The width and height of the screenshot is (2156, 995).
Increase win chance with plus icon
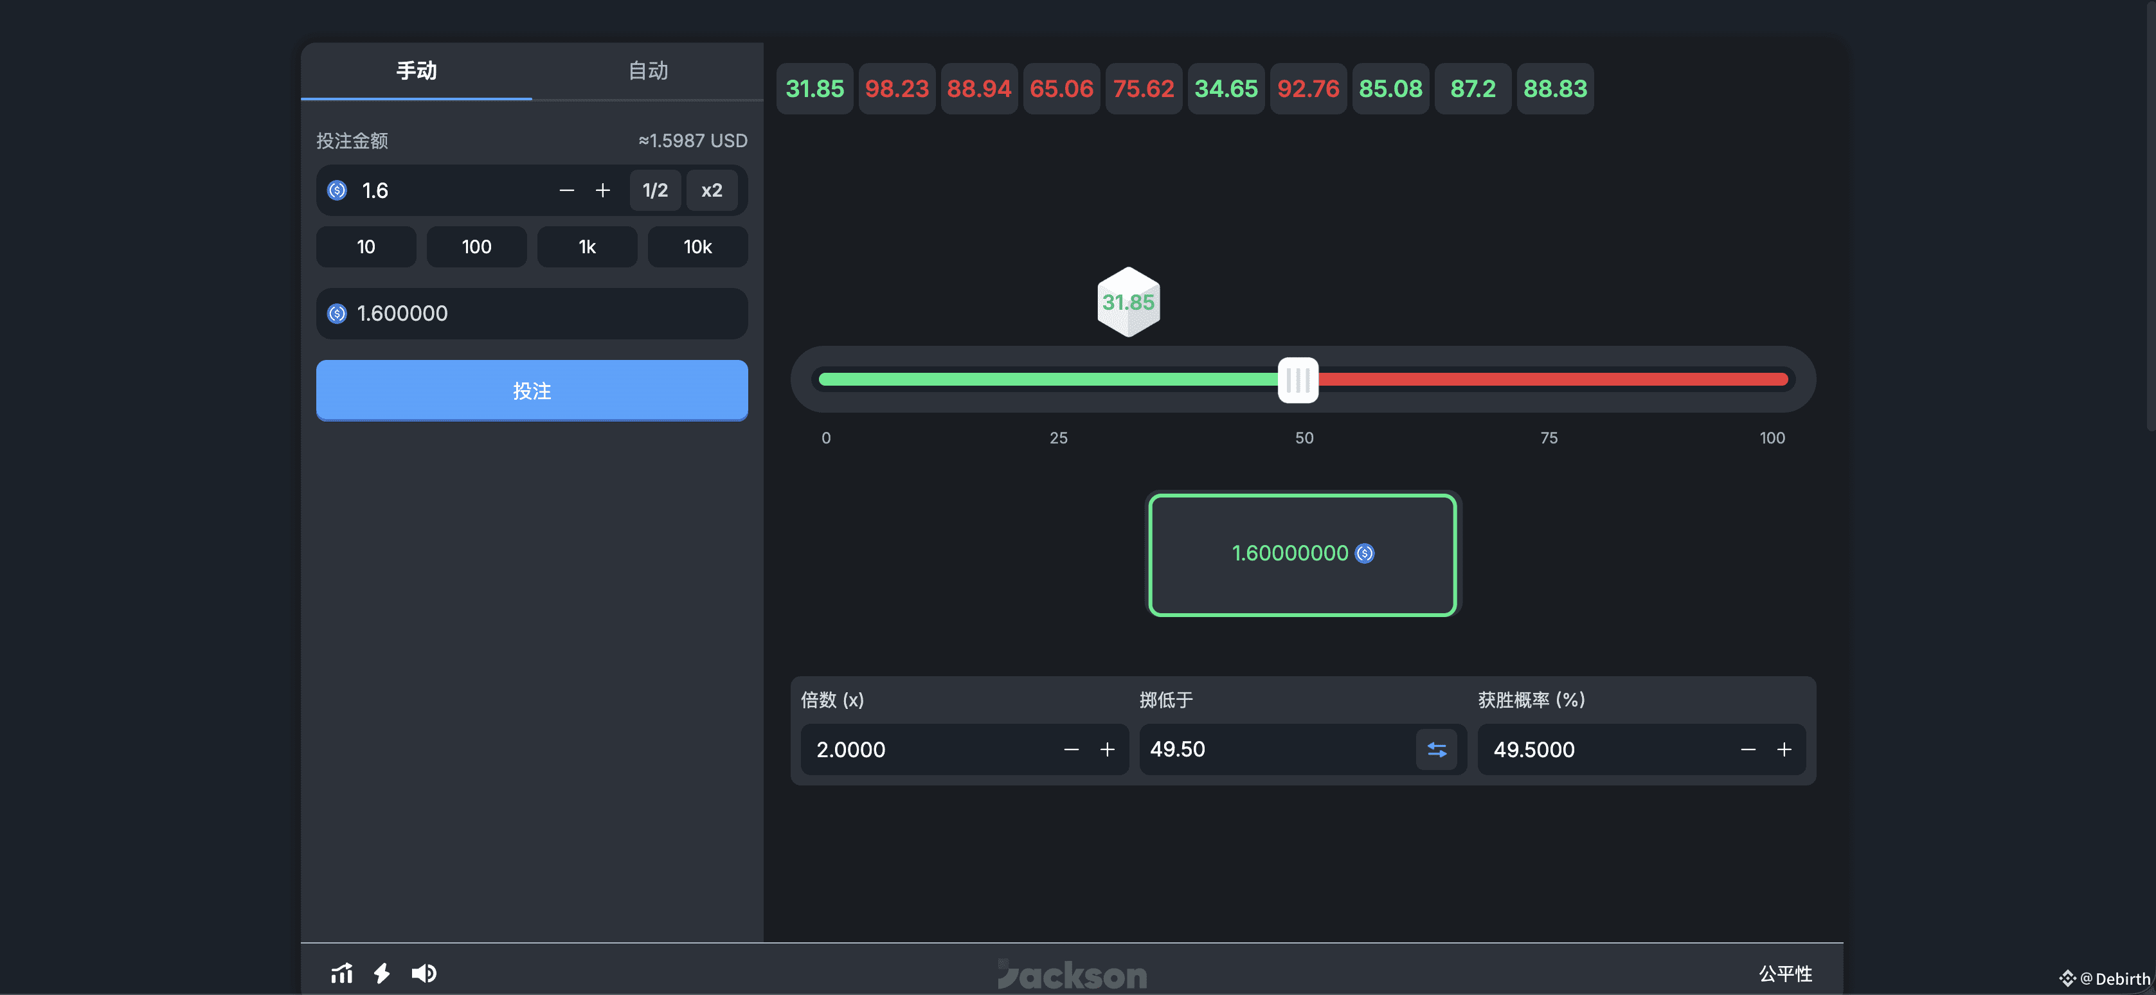click(x=1784, y=749)
